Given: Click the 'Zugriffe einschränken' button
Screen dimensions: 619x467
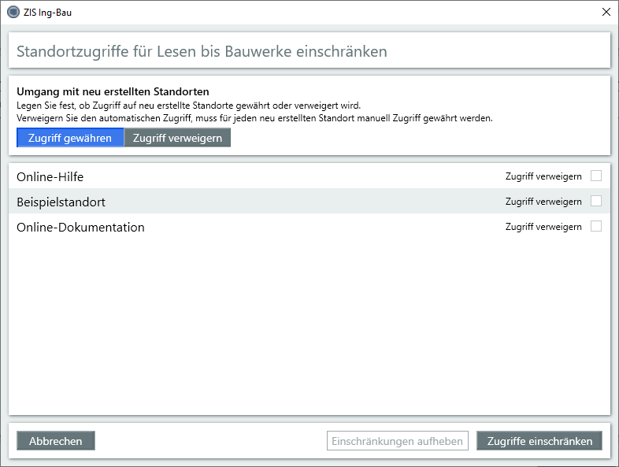Looking at the screenshot, I should 539,441.
